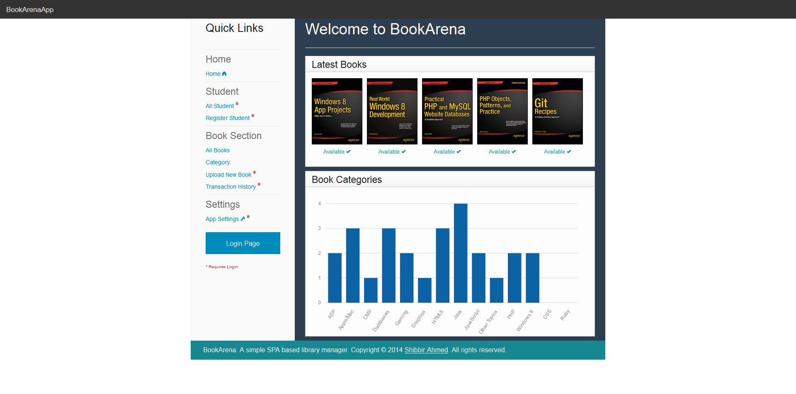The width and height of the screenshot is (796, 394).
Task: Open All Books in Book Section
Action: click(218, 151)
